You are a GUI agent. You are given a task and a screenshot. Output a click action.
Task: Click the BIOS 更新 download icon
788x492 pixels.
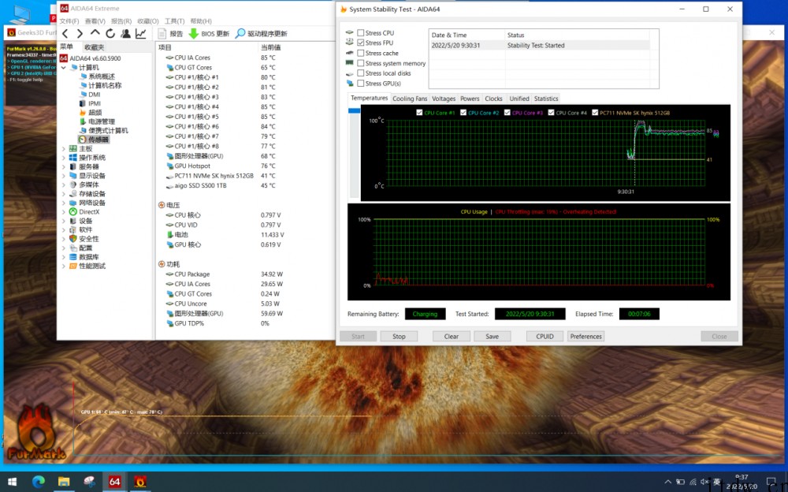(194, 34)
